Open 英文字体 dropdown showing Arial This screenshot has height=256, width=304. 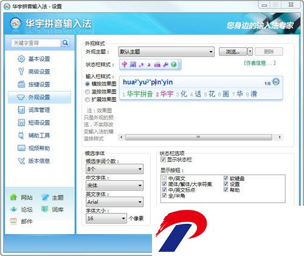[114, 202]
